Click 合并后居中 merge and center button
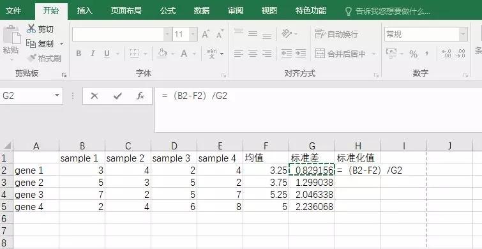This screenshot has height=249, width=482. (341, 54)
